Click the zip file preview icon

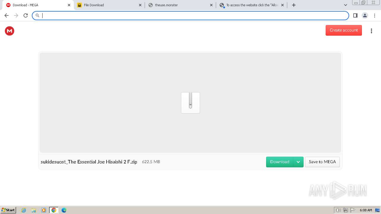[x=190, y=103]
